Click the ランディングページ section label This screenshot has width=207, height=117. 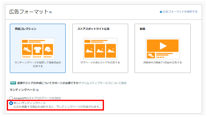pyautogui.click(x=22, y=90)
